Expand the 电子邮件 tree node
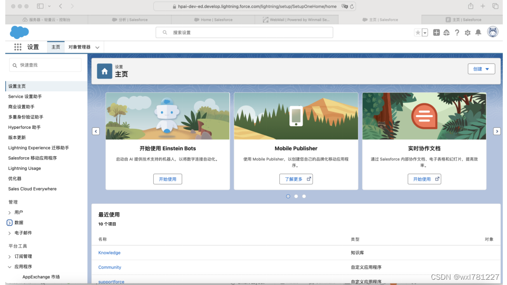507x285 pixels. click(10, 233)
